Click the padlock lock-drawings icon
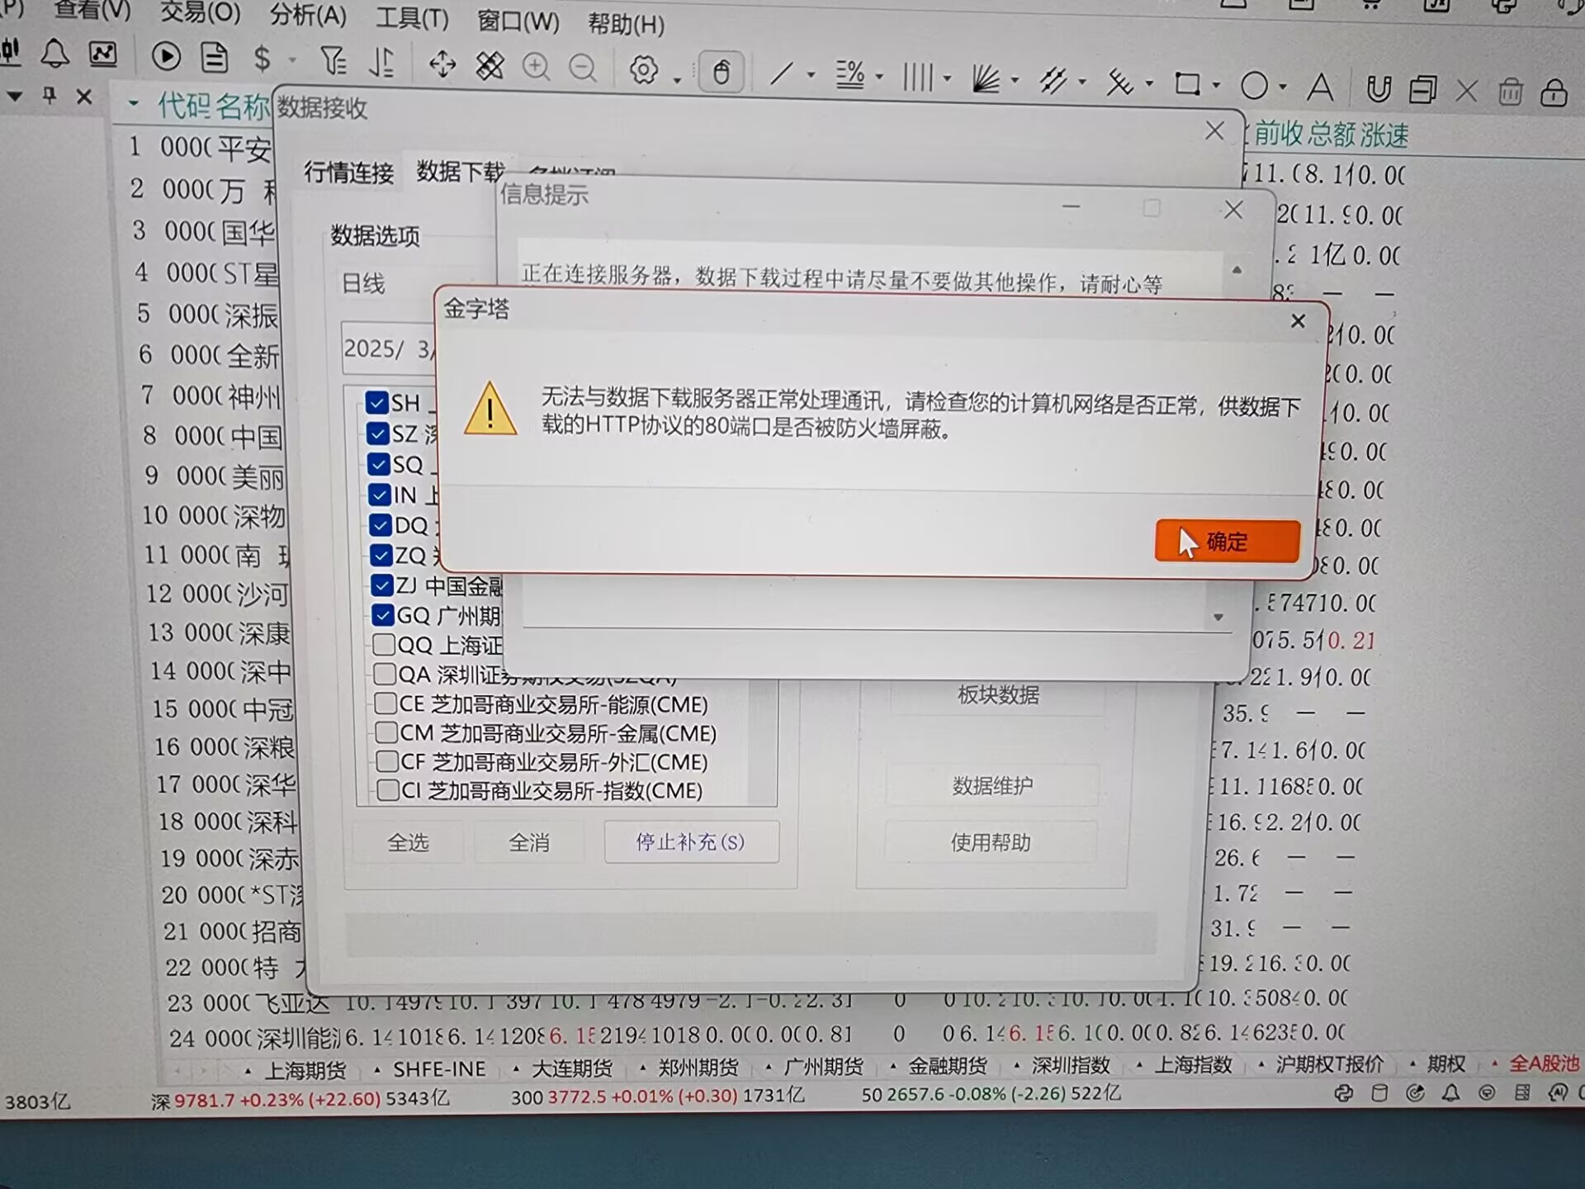 pos(1554,92)
